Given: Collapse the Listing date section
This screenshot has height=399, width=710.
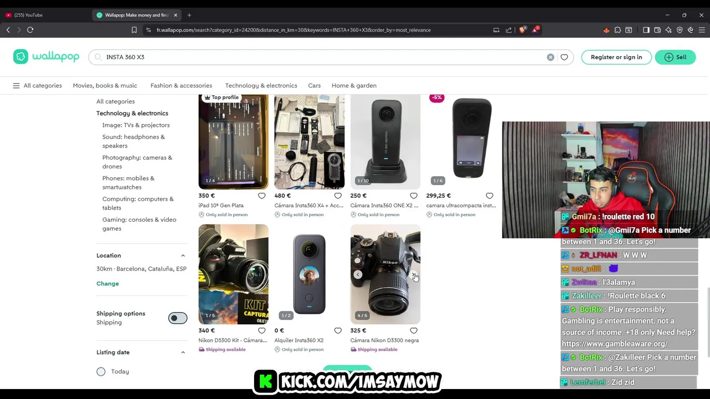Looking at the screenshot, I should 183,352.
